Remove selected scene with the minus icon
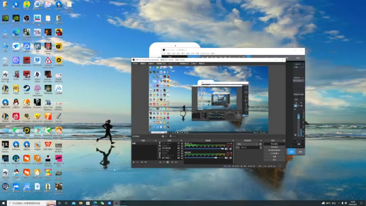This screenshot has height=206, width=366. tap(137, 162)
